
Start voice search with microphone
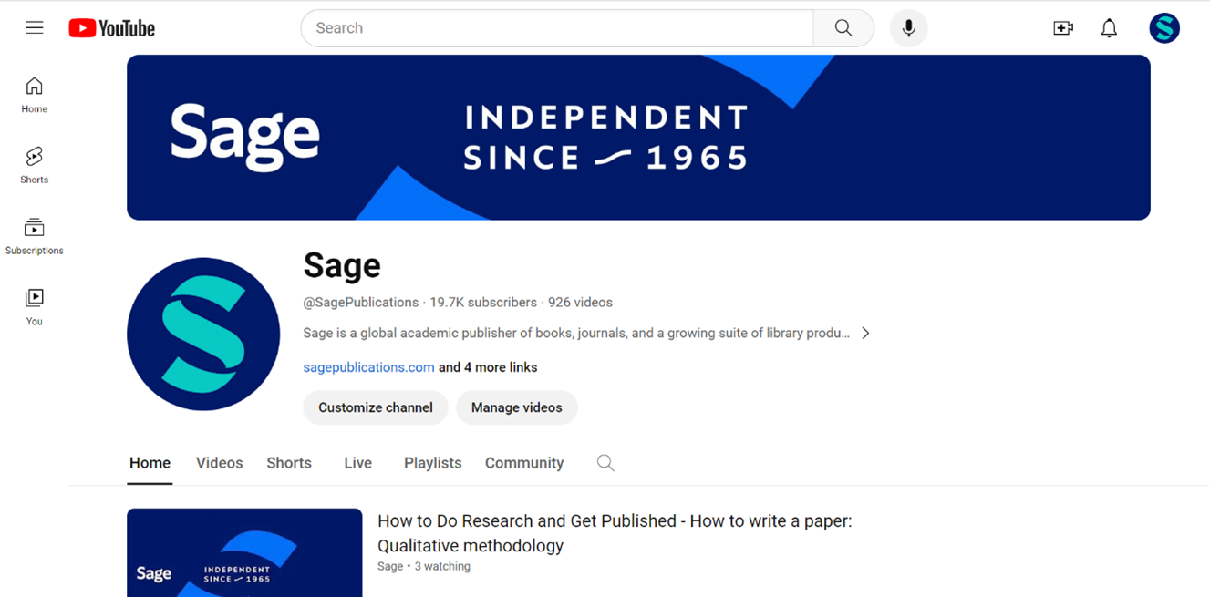(x=908, y=28)
